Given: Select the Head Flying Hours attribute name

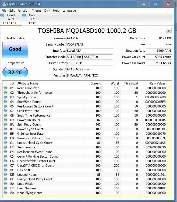Looking at the screenshot, I should click(30, 193).
